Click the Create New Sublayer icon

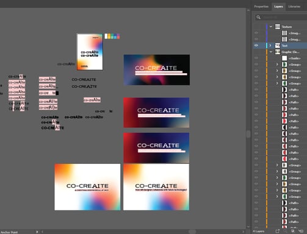point(301,231)
